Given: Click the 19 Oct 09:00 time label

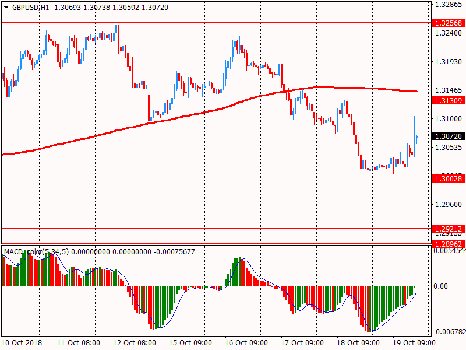Looking at the screenshot, I should 414,343.
